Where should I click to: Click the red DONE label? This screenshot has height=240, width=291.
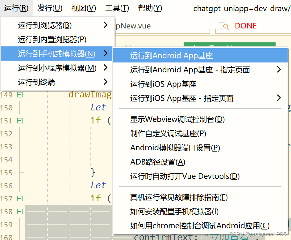246,26
